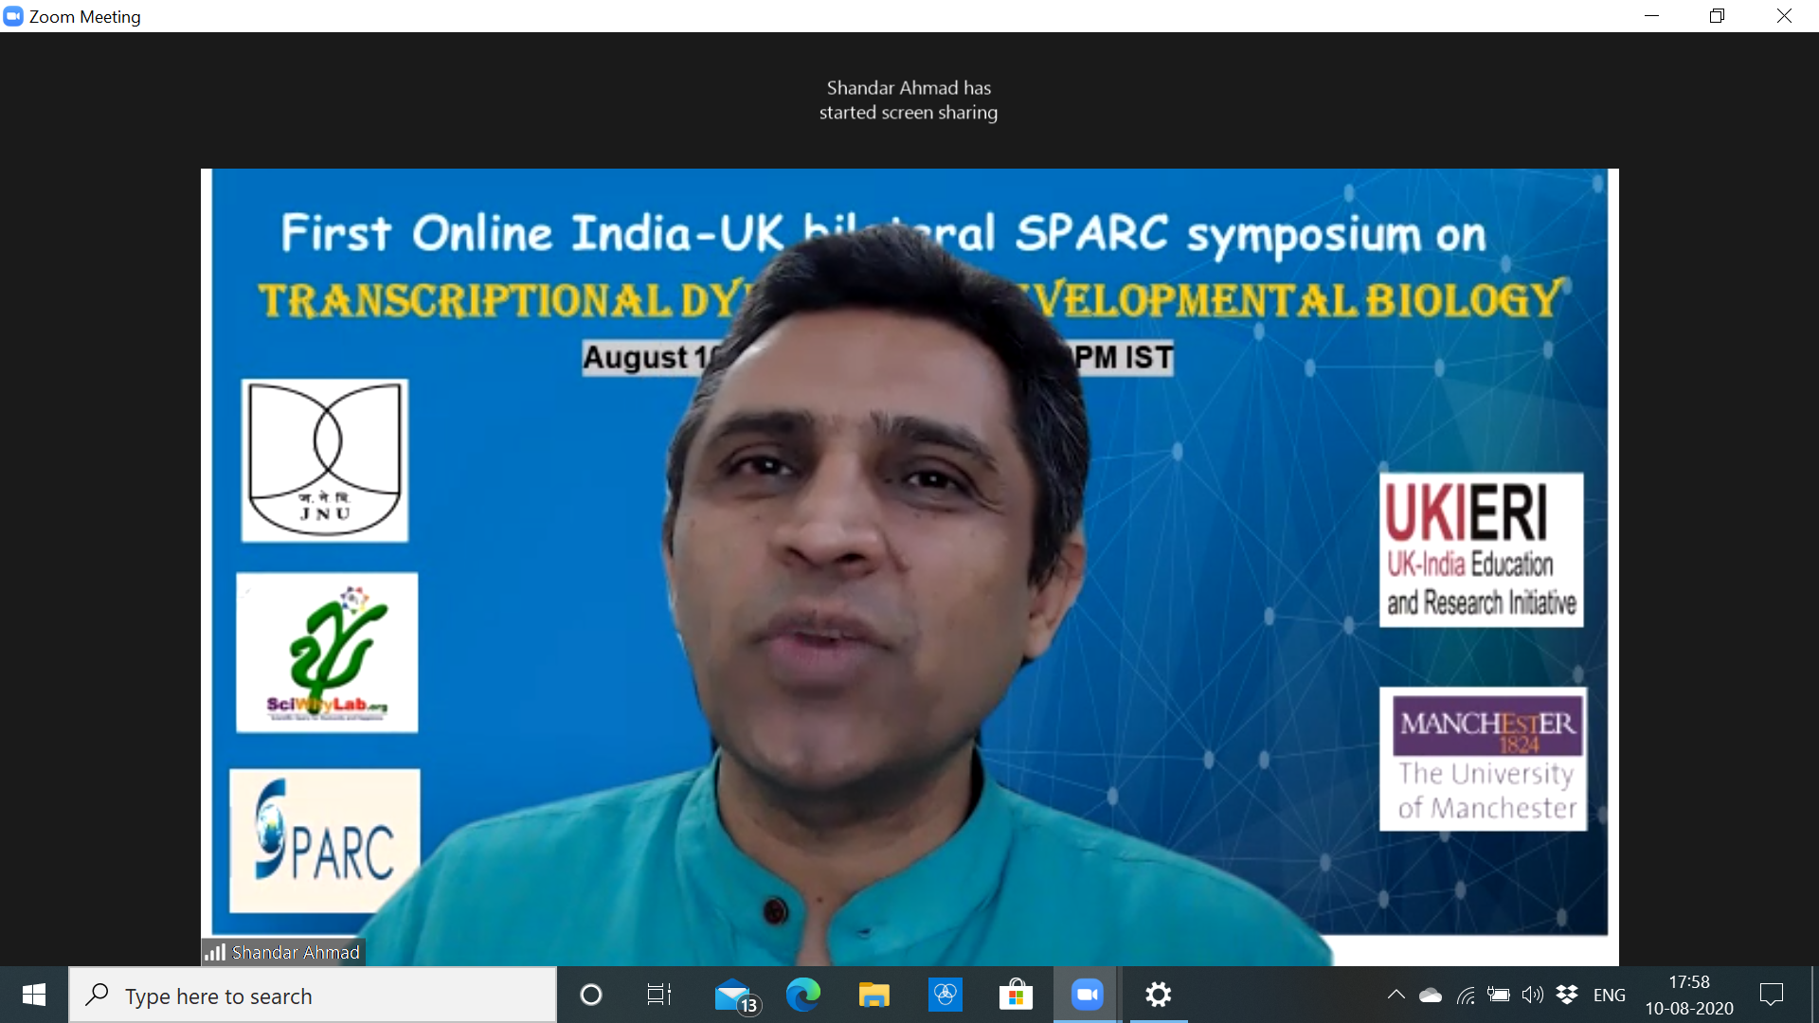Open Task View in taskbar

click(x=658, y=995)
